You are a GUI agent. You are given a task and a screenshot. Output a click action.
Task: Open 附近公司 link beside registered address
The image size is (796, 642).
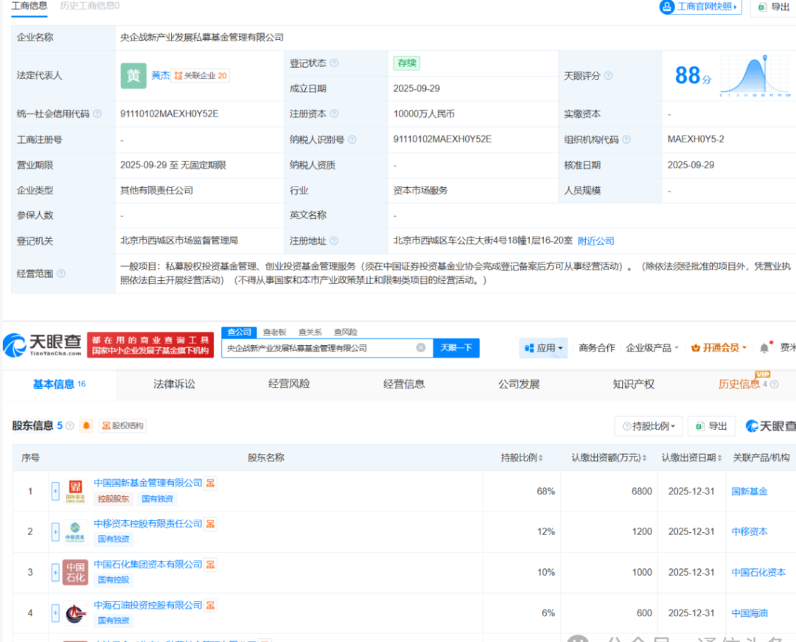(596, 241)
